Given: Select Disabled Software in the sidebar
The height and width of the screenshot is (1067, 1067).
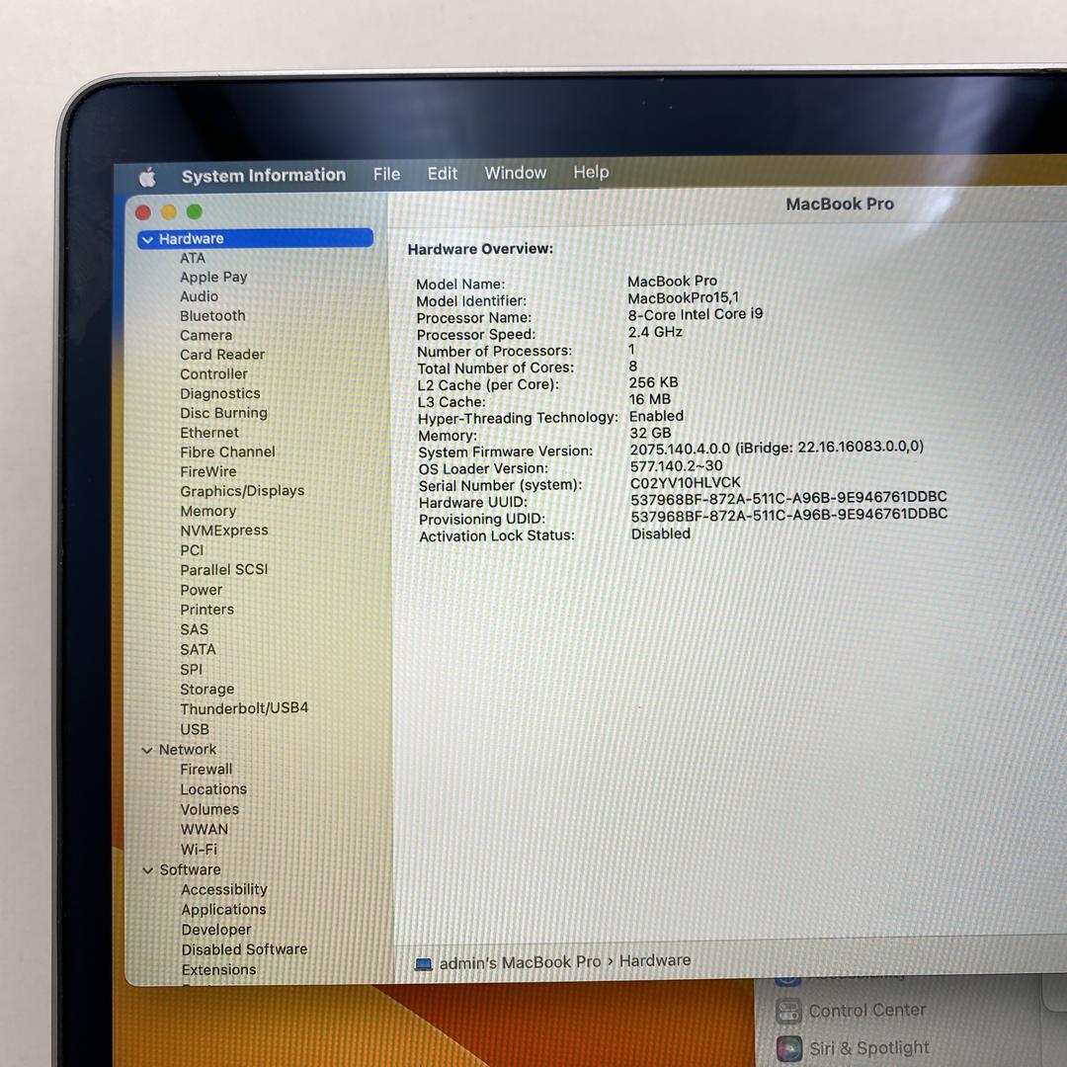Looking at the screenshot, I should 244,949.
